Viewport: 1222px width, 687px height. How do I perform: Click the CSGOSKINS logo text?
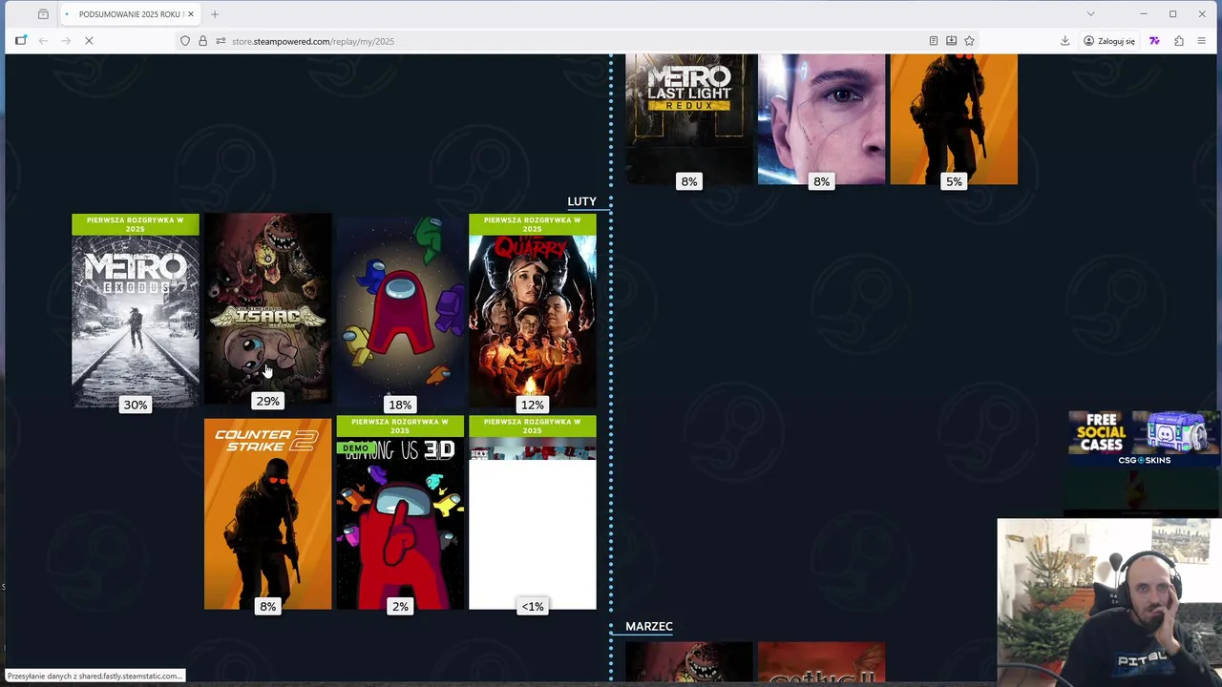tap(1144, 460)
